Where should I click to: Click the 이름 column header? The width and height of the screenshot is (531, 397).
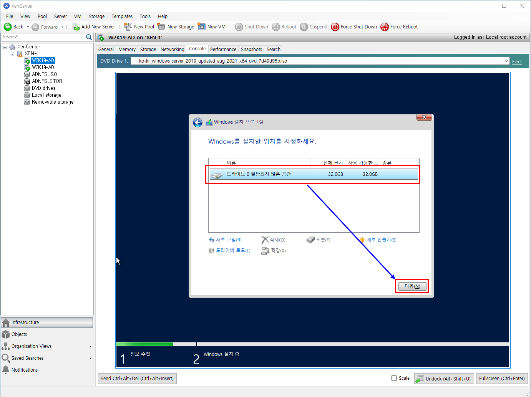click(x=267, y=162)
